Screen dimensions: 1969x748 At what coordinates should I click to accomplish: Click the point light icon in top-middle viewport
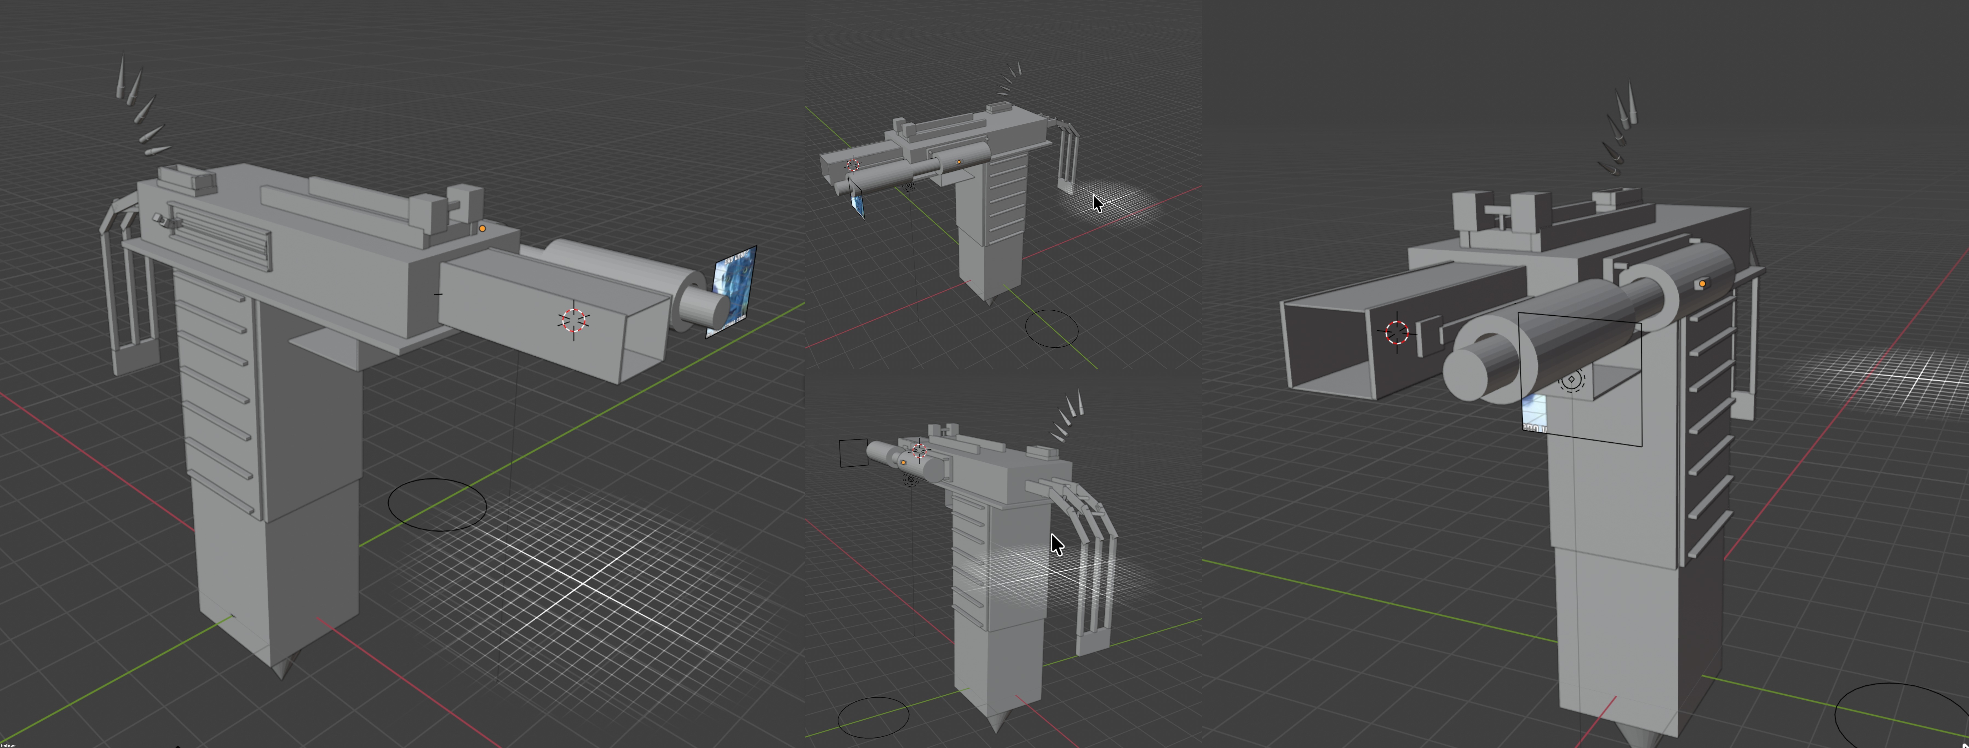pos(909,186)
